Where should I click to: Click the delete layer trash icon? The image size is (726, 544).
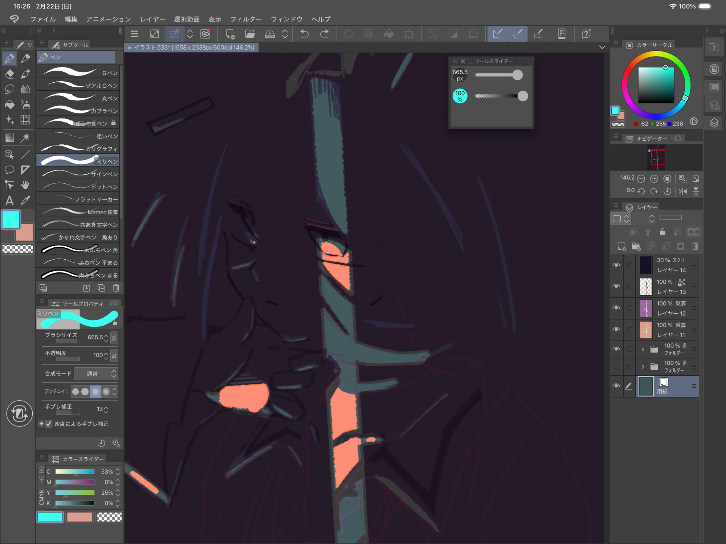[x=695, y=247]
